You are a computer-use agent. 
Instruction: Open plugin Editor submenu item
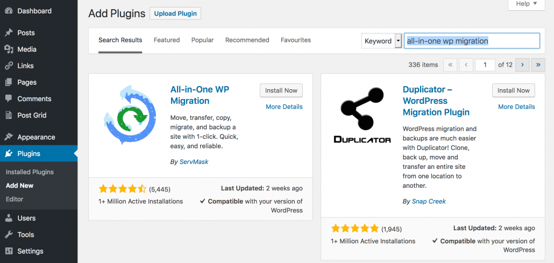15,199
